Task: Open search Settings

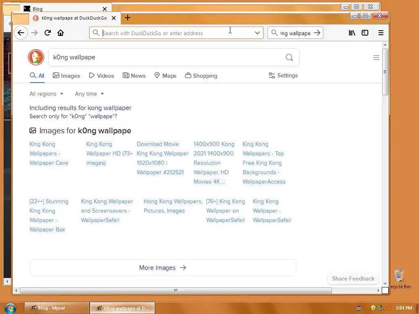Action: [x=283, y=75]
